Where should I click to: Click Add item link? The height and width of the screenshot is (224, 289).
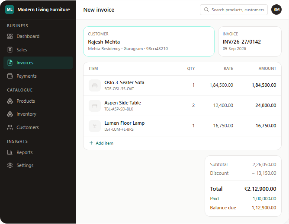(x=101, y=143)
